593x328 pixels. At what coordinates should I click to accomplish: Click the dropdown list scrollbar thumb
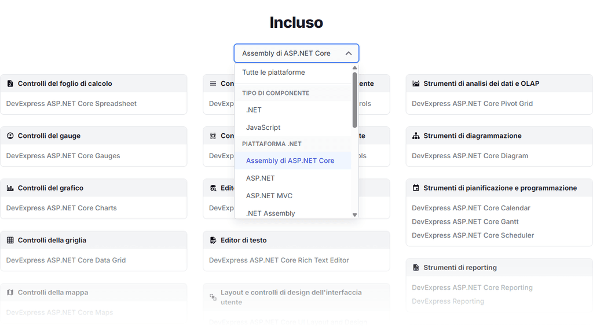coord(355,100)
